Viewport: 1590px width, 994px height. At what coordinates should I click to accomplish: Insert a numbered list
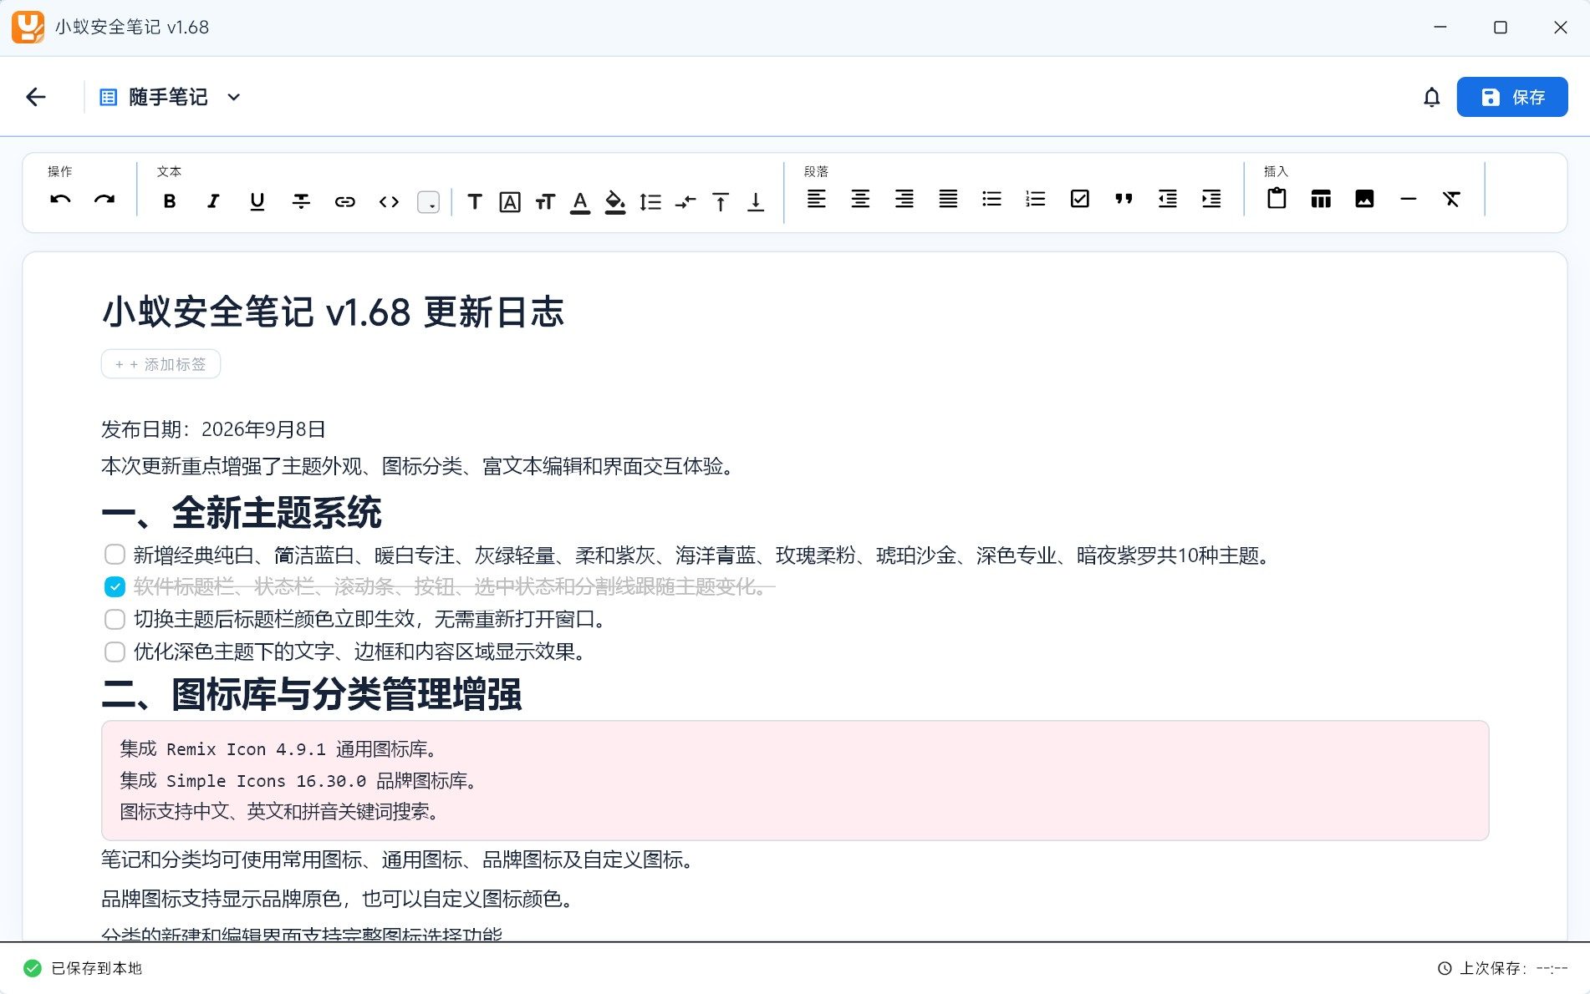1036,199
